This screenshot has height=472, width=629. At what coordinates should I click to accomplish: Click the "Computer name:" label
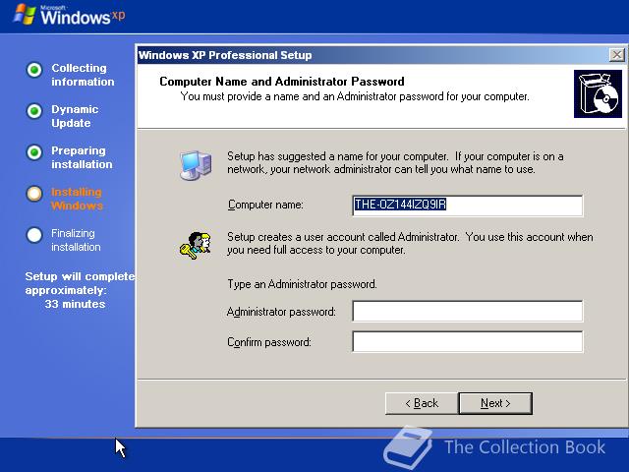tap(265, 205)
